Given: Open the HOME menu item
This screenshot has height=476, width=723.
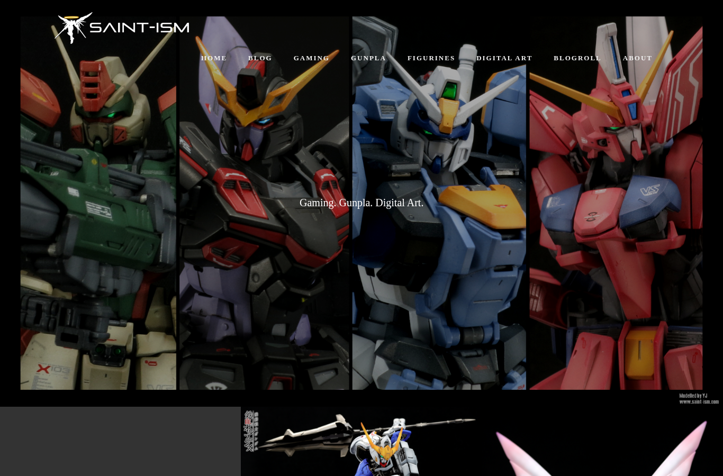Looking at the screenshot, I should [x=214, y=58].
